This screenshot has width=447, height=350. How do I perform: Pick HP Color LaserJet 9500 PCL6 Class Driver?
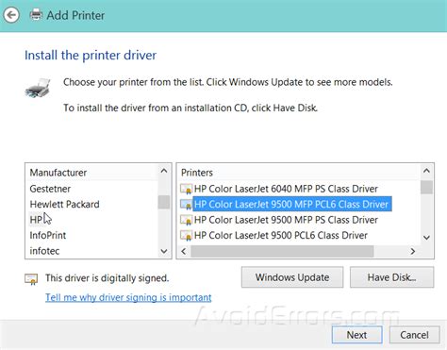281,235
